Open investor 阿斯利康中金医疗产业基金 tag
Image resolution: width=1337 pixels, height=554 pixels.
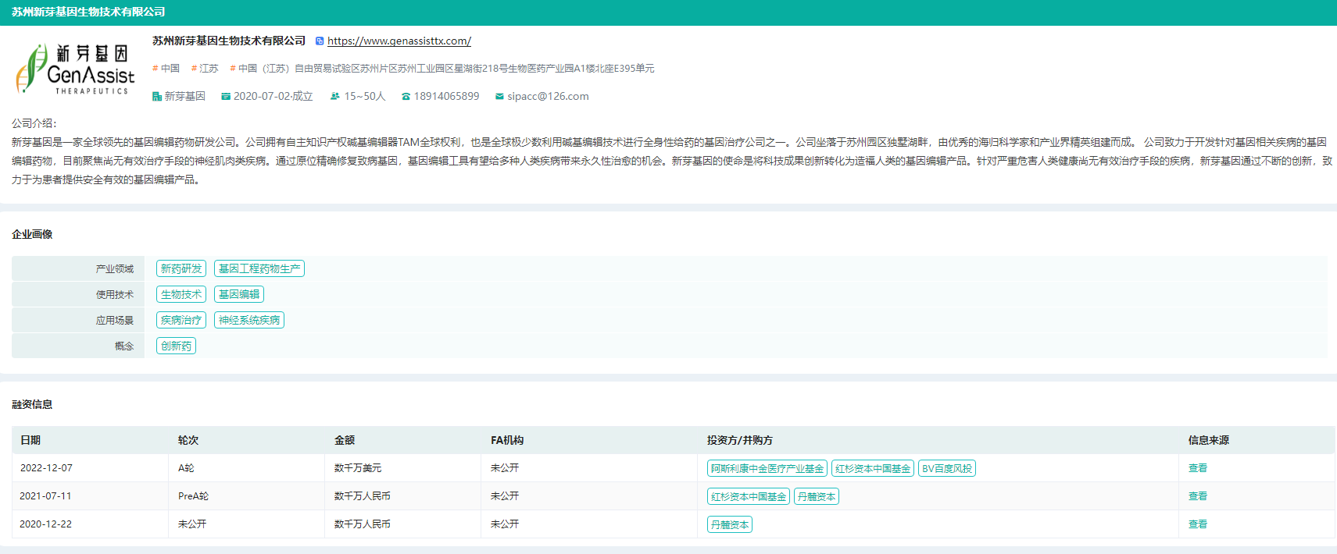tap(767, 469)
